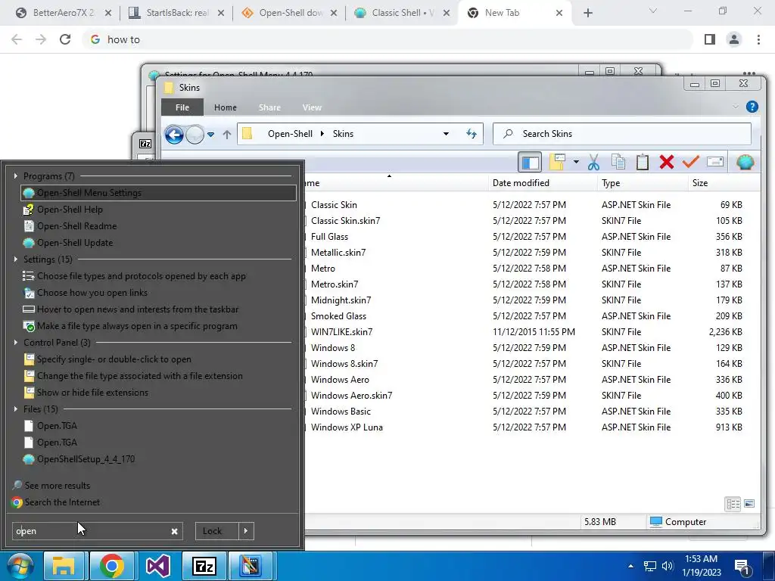
Task: Toggle the navigation pane toolbar button
Action: [530, 162]
